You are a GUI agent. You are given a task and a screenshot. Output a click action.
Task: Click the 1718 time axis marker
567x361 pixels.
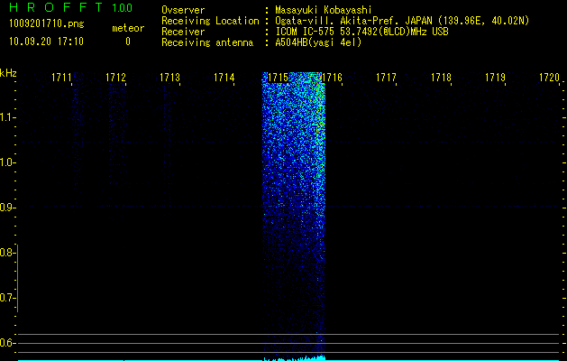point(441,78)
